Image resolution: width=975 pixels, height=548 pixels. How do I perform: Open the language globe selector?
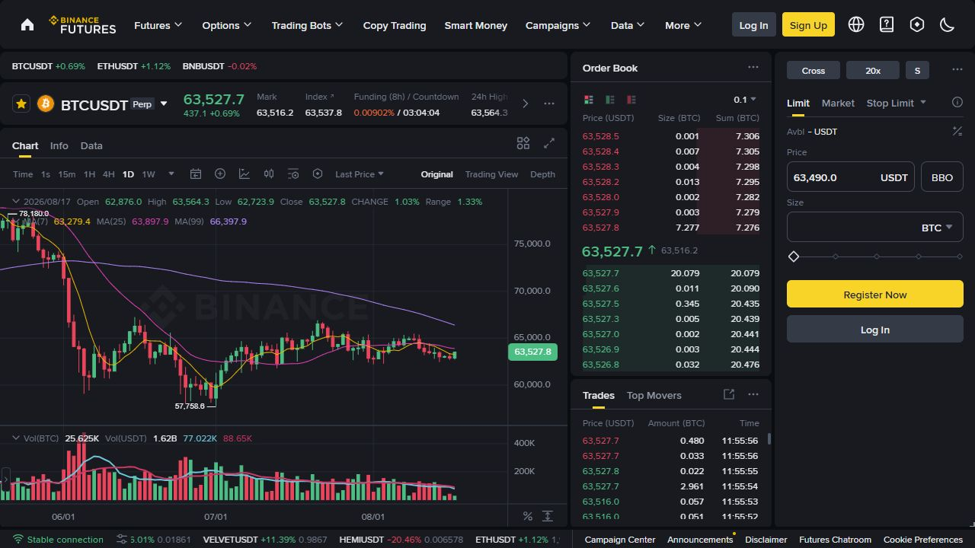[x=856, y=24]
